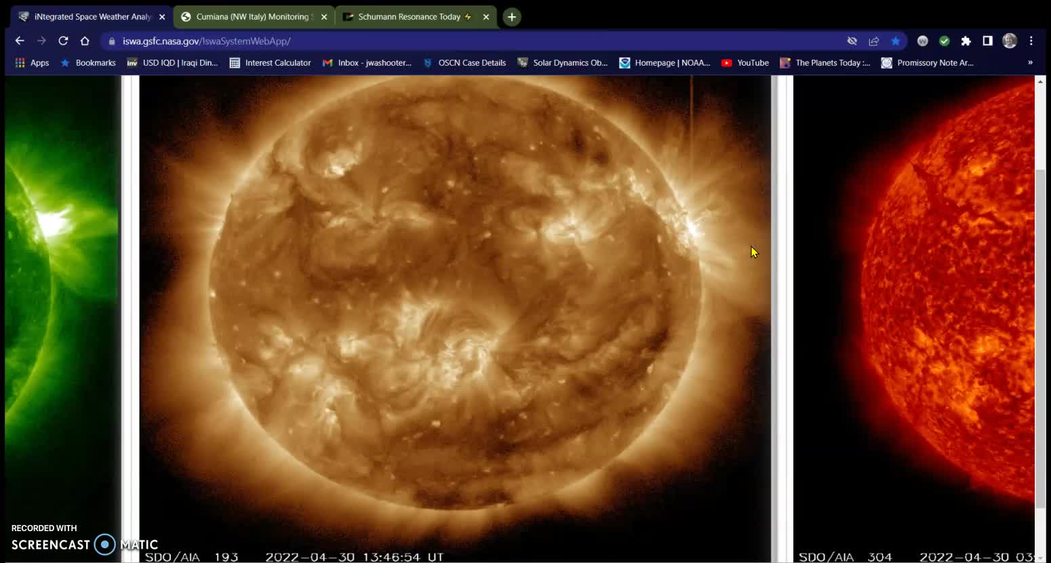Open the OSCN Case Details bookmark

tap(464, 63)
